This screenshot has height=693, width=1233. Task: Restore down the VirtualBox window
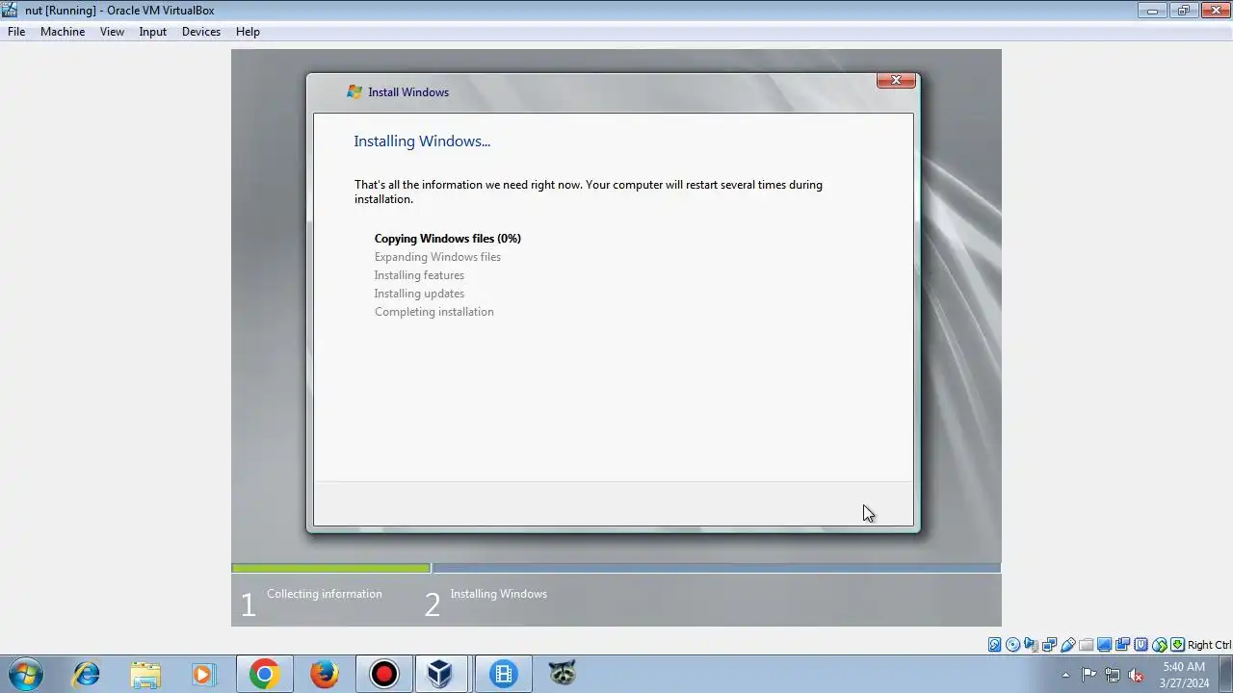coord(1184,11)
